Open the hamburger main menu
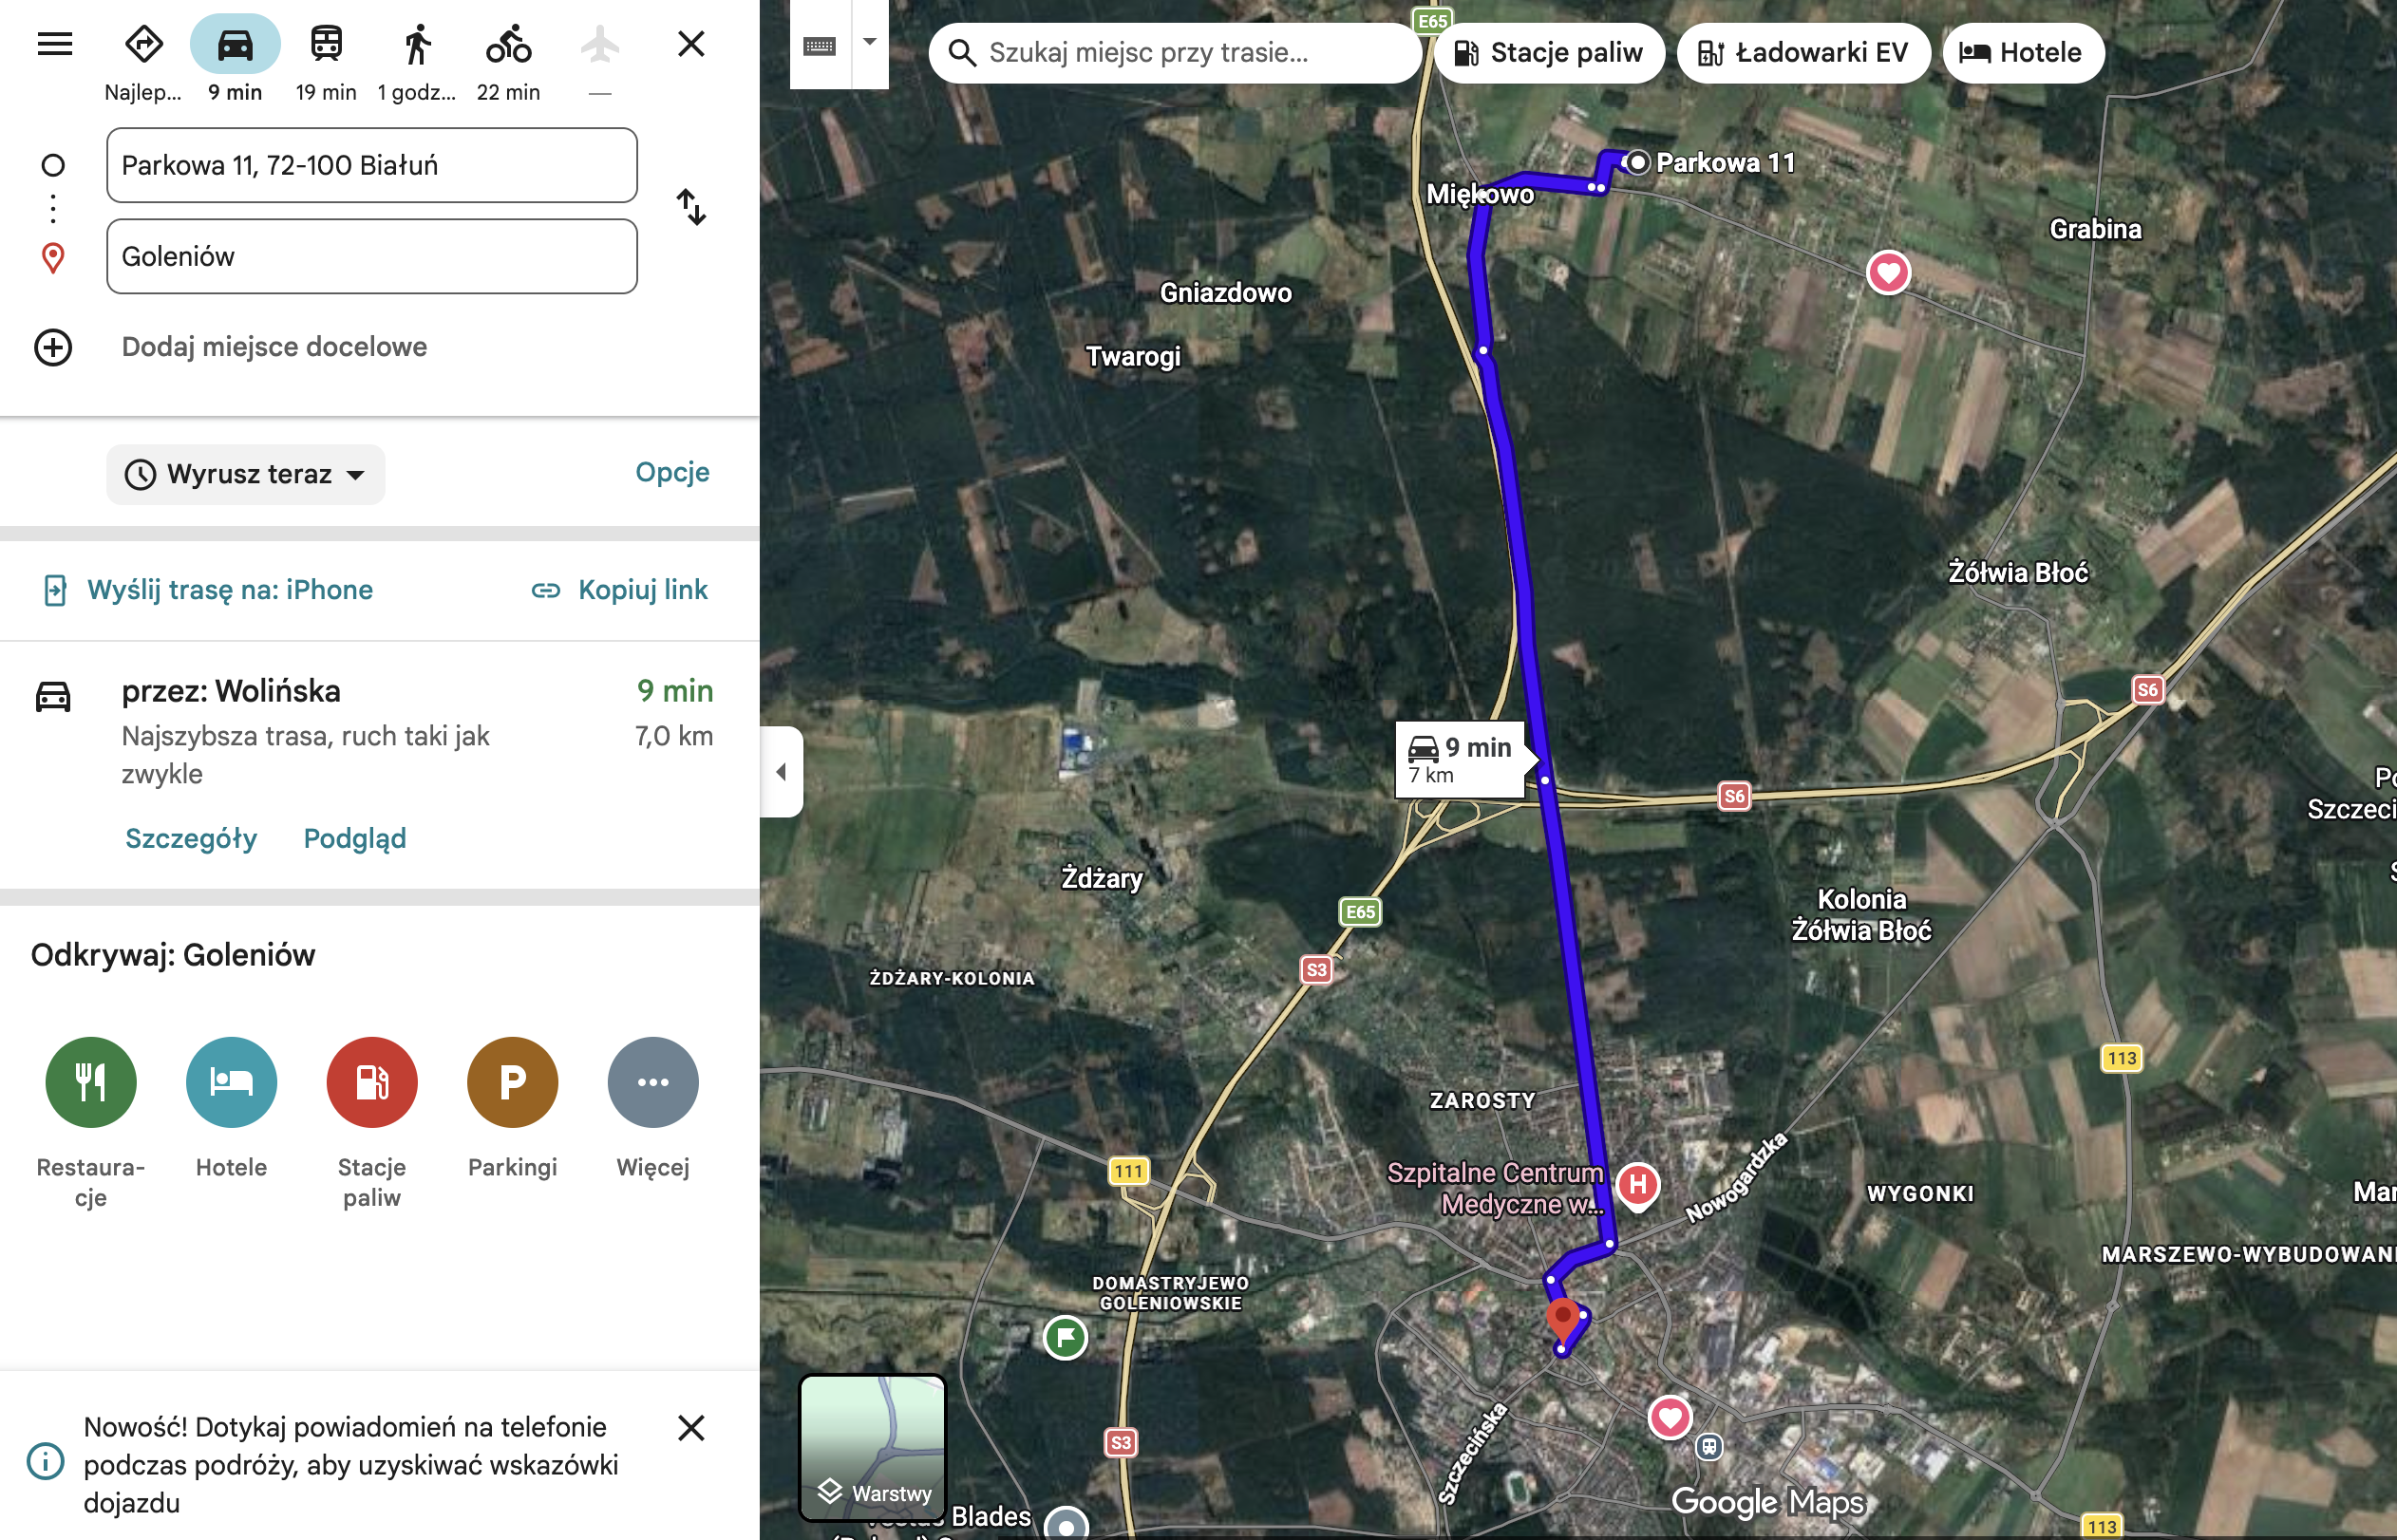This screenshot has height=1540, width=2397. click(55, 44)
